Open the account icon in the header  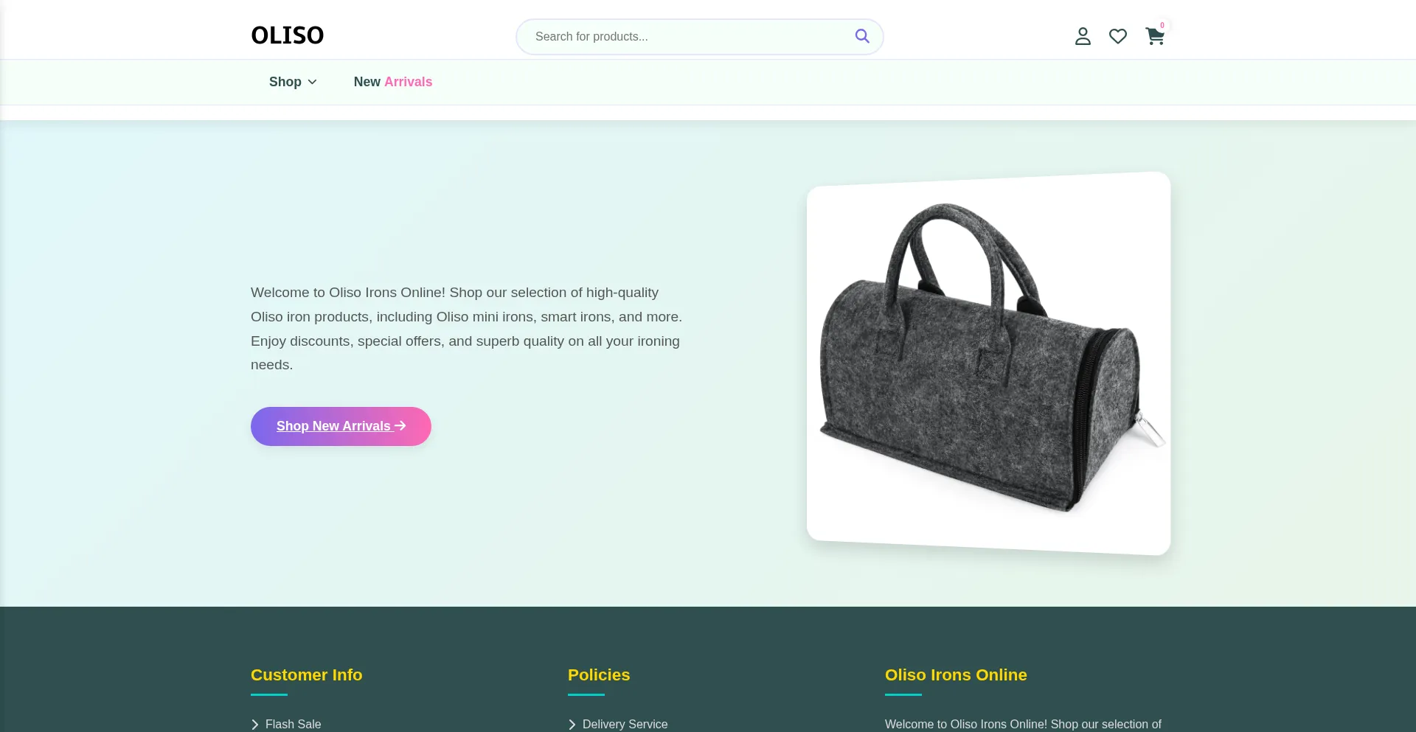pyautogui.click(x=1082, y=35)
